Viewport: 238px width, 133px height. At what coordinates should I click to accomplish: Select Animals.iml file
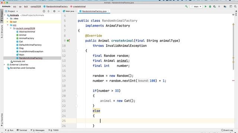tap(17, 61)
